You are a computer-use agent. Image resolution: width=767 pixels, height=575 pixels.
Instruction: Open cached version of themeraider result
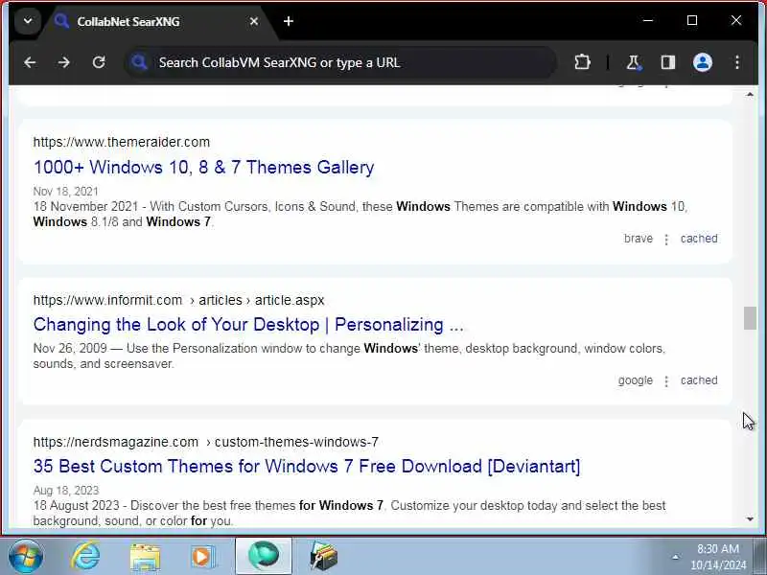(699, 239)
